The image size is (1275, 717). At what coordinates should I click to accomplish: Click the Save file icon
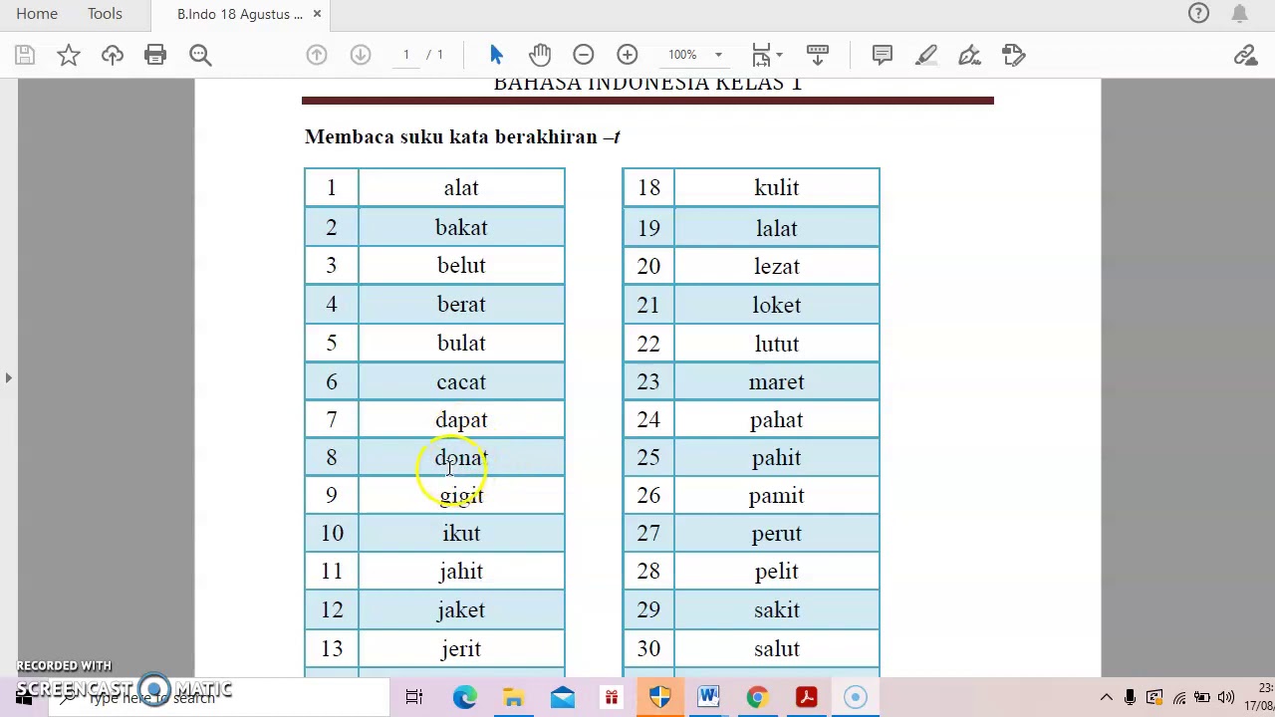coord(25,55)
